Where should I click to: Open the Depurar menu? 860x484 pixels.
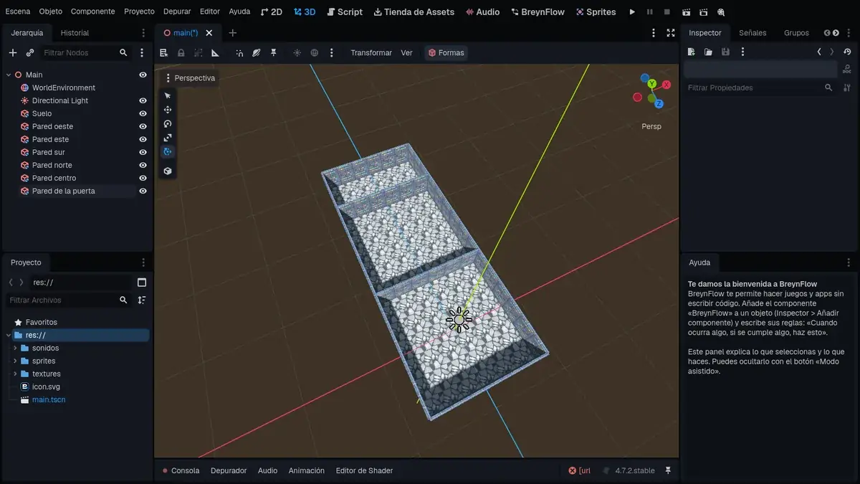tap(177, 11)
